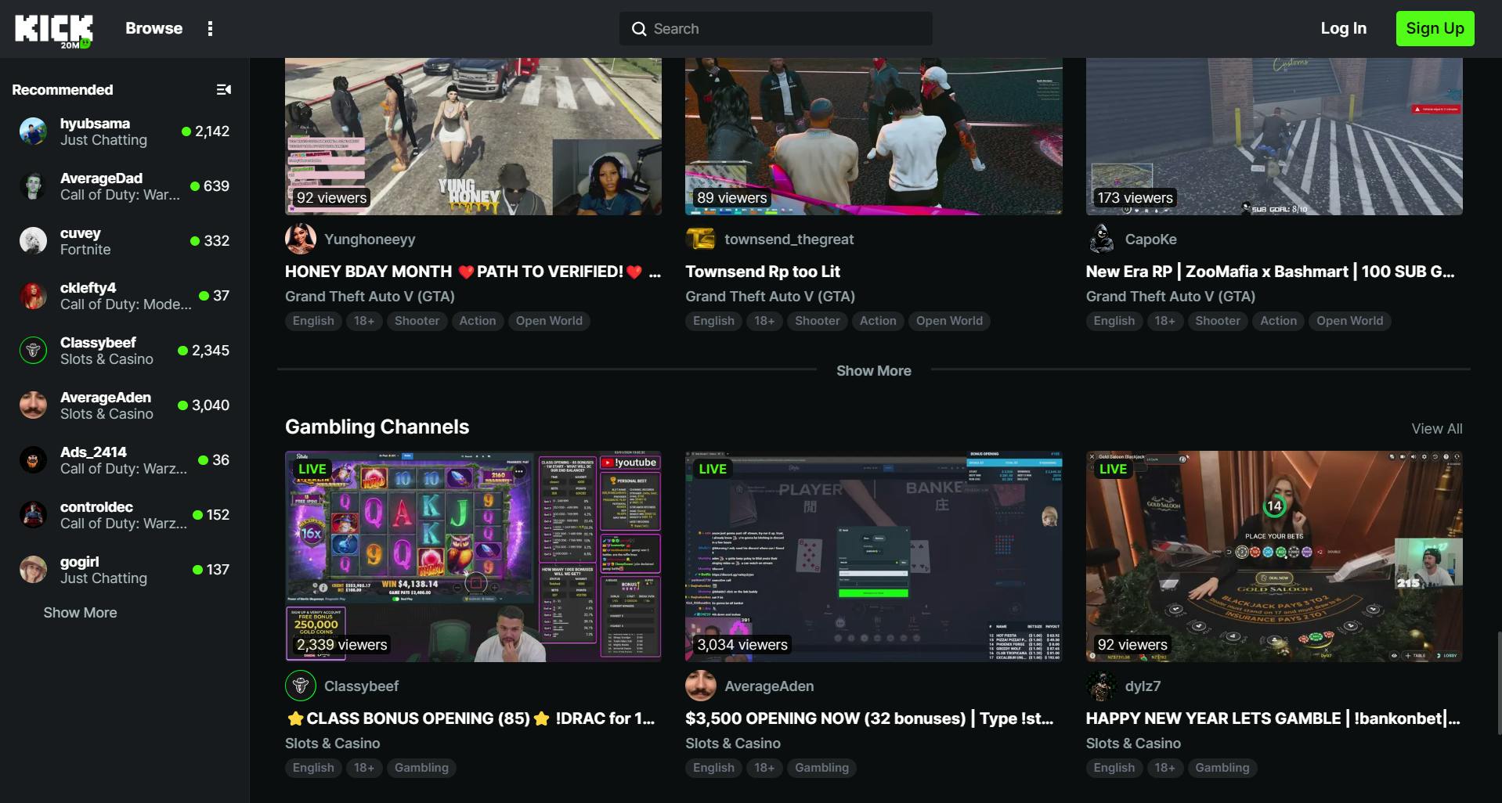The width and height of the screenshot is (1502, 803).
Task: Show more recommended channels in sidebar
Action: (80, 613)
